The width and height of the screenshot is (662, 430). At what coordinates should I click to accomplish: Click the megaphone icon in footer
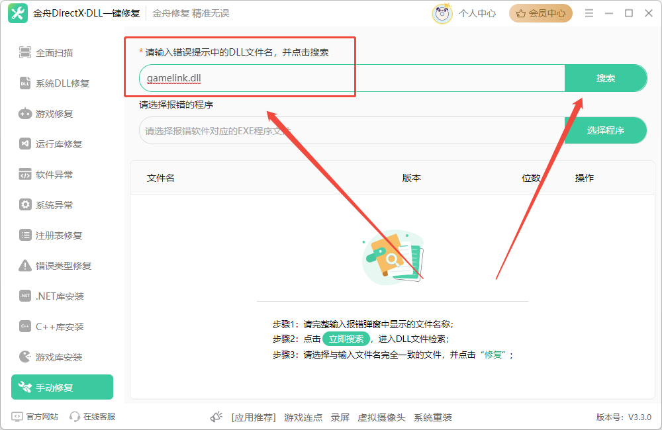216,417
